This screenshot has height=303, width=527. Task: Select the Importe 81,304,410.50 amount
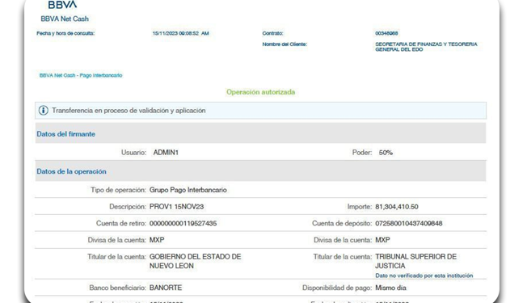(x=397, y=207)
